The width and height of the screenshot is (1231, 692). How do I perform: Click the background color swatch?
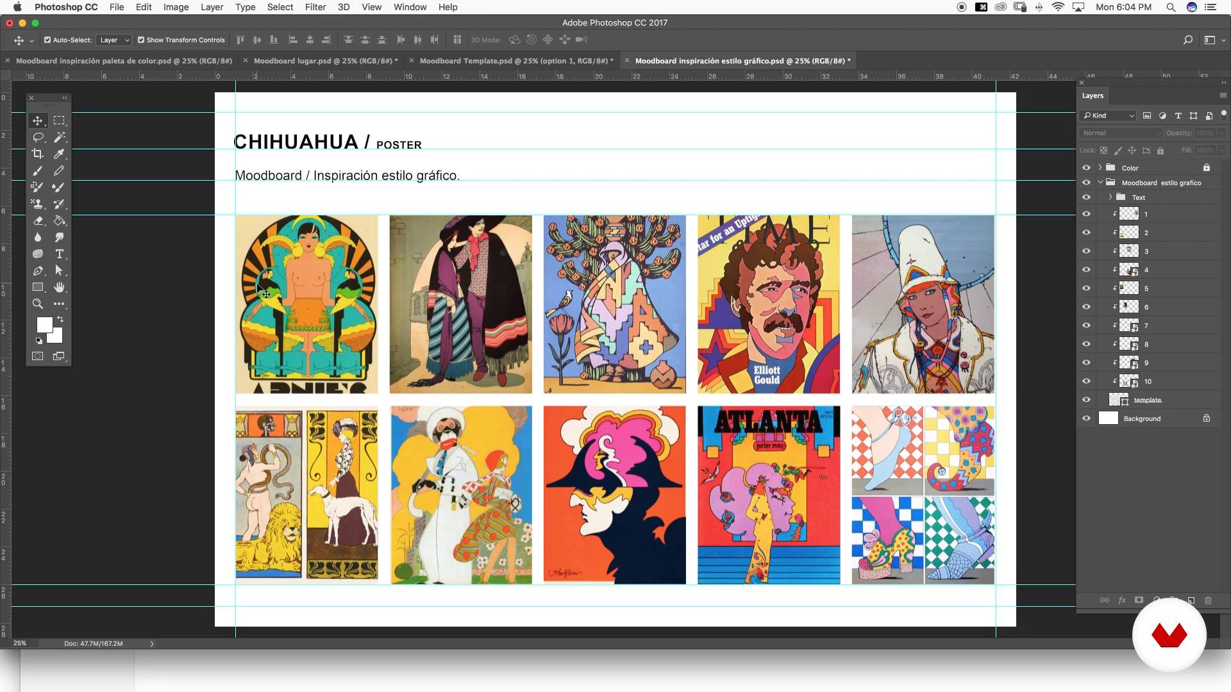[x=57, y=338]
